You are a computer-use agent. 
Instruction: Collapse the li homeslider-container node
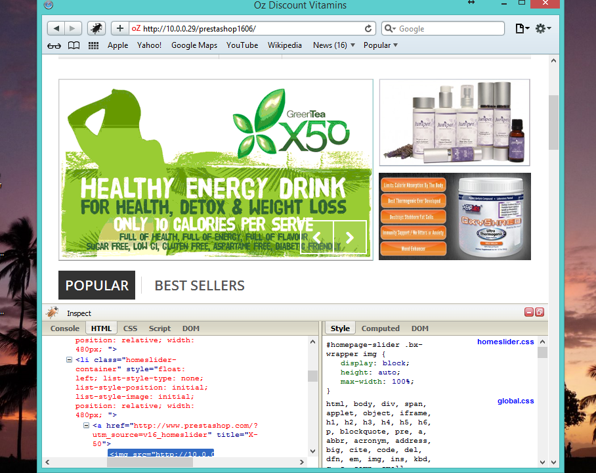click(x=69, y=359)
